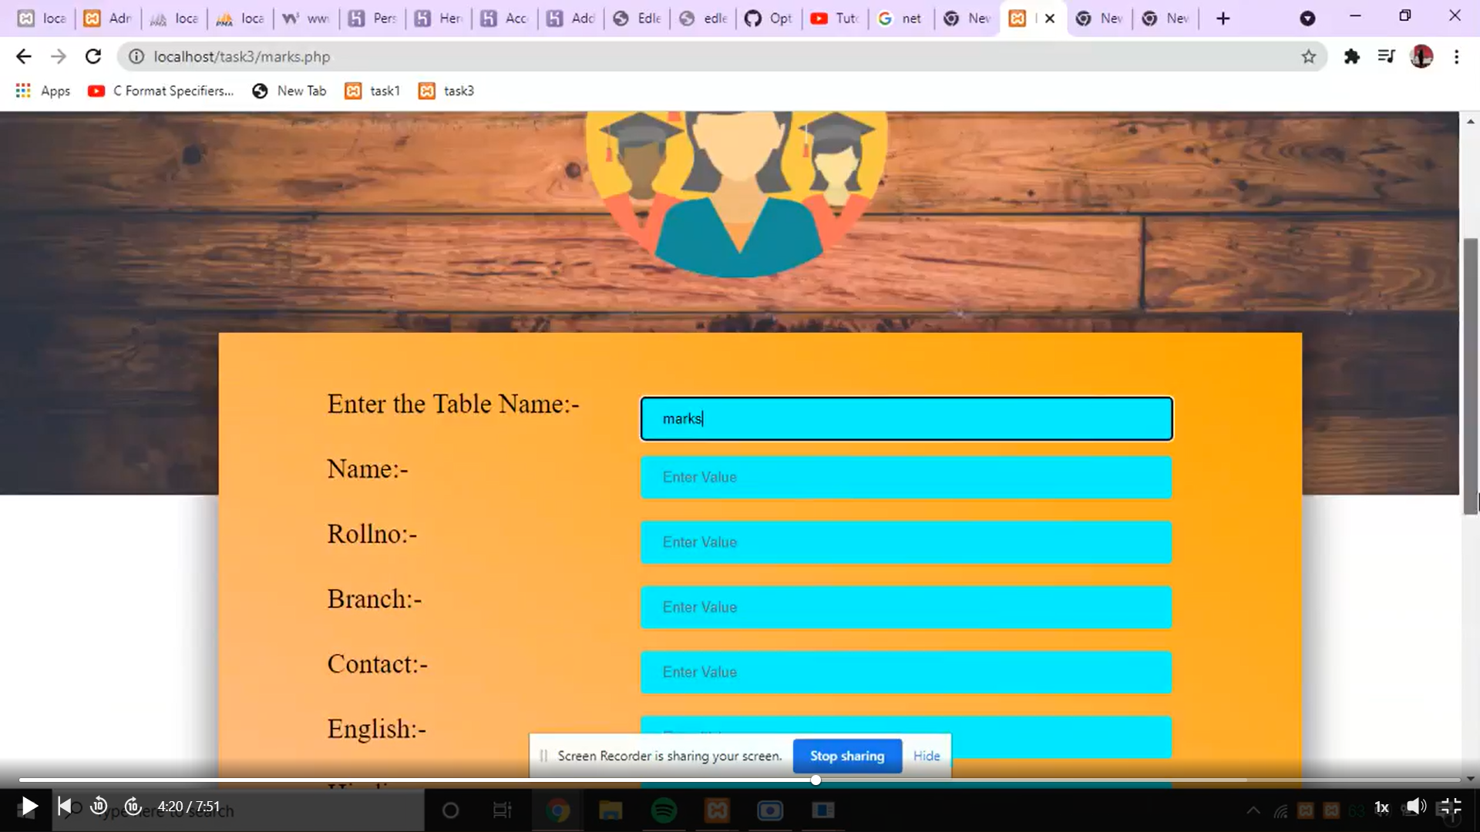Change the 1x playback speed
The height and width of the screenshot is (832, 1480).
click(x=1381, y=807)
